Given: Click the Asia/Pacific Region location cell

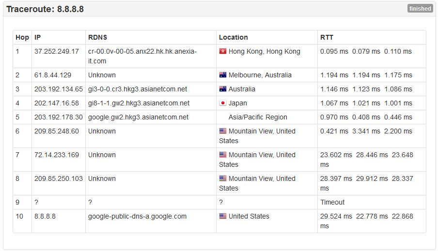Looking at the screenshot, I should 258,117.
